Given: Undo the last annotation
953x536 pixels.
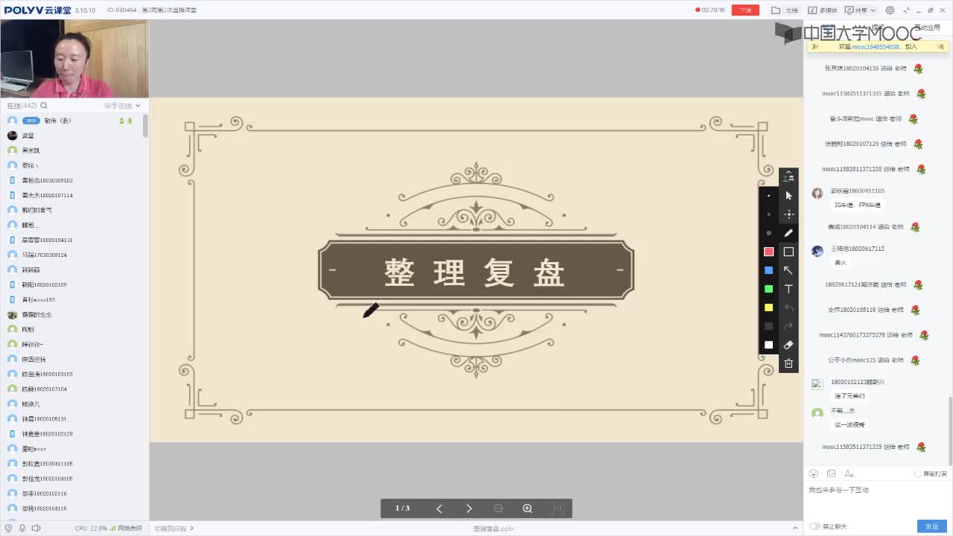Looking at the screenshot, I should (788, 307).
